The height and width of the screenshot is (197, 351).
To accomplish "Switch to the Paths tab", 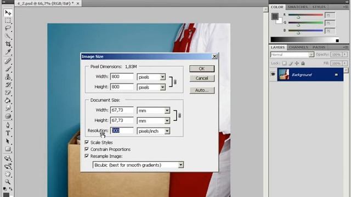I will 319,48.
